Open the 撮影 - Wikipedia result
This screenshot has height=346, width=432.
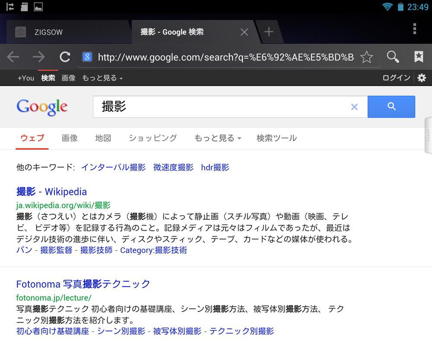(51, 192)
